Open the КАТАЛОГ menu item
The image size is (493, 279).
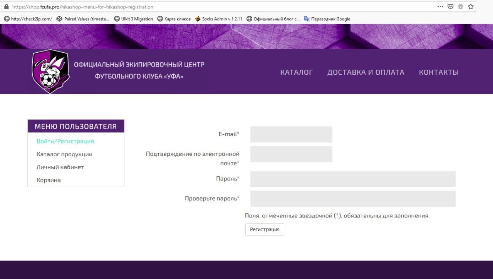(297, 72)
